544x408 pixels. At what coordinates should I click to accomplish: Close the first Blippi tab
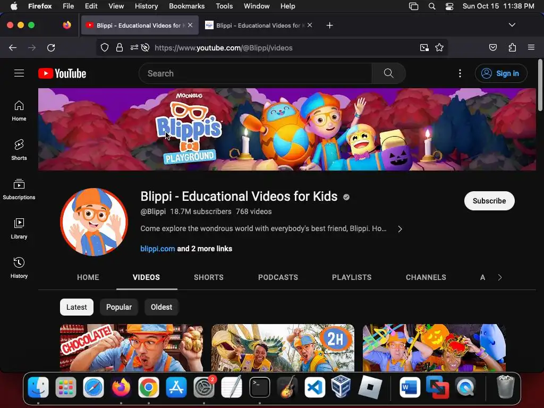(190, 25)
